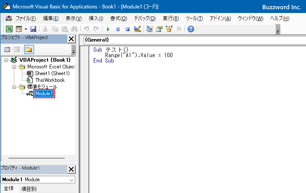Click the Cut scissors icon
The height and width of the screenshot is (193, 306).
(45, 29)
